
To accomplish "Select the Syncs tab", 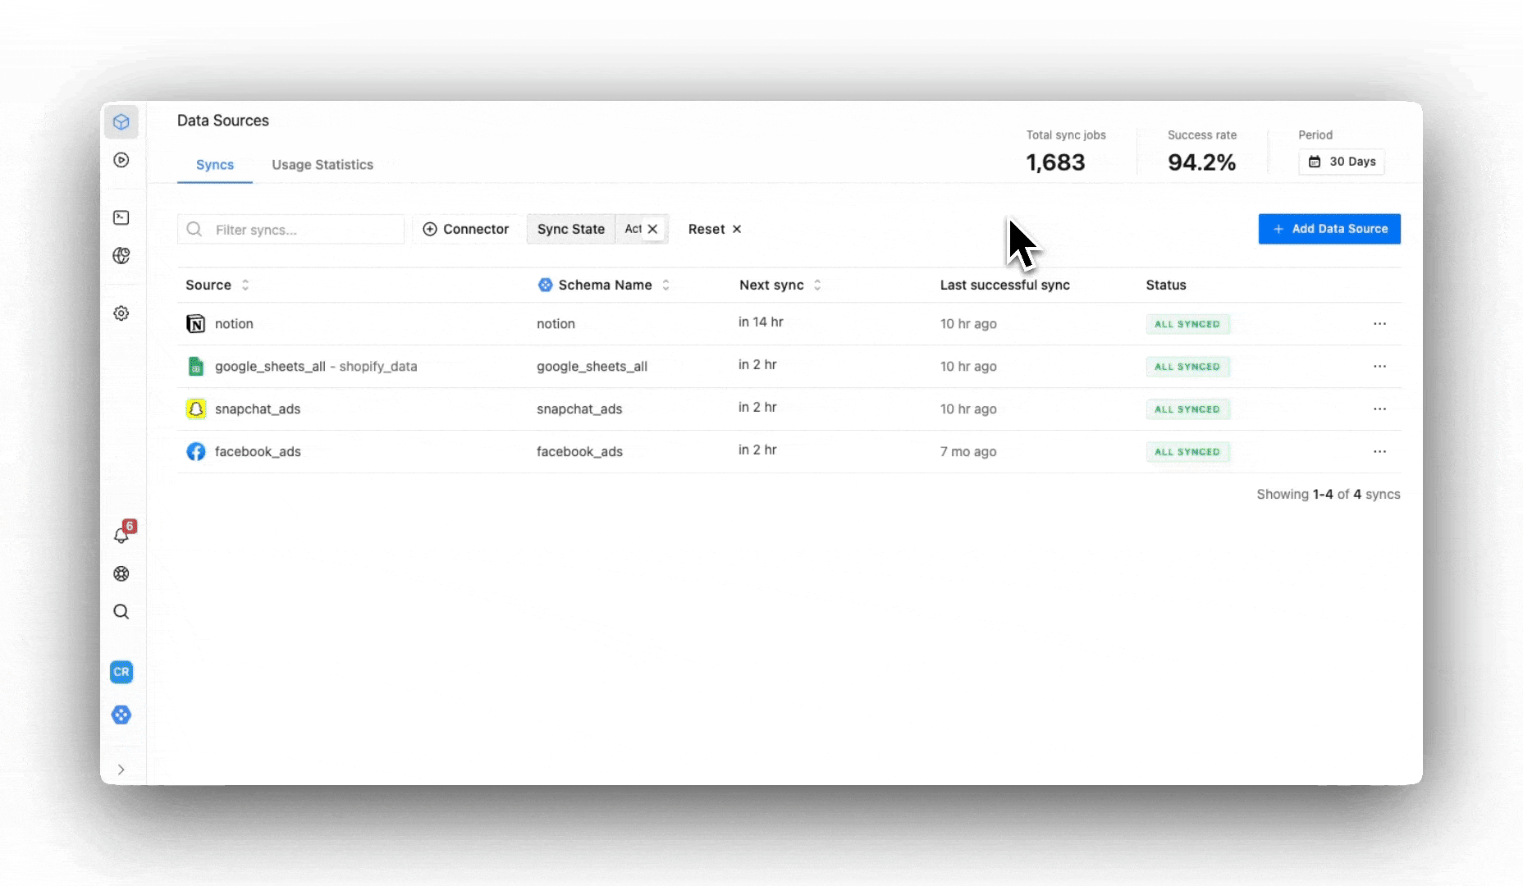I will [214, 164].
